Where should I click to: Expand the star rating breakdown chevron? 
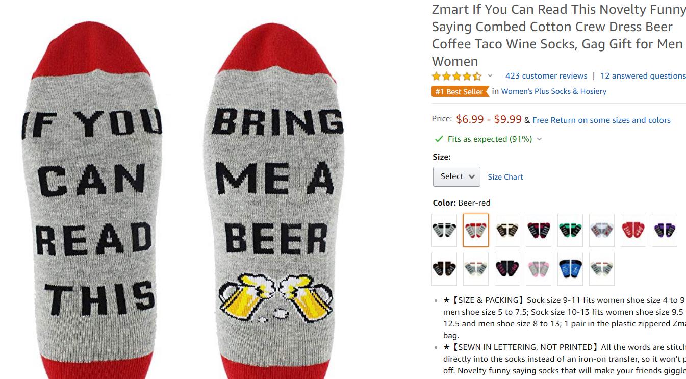coord(490,76)
